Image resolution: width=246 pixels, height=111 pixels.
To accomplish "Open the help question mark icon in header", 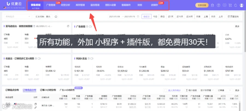I will pos(218,5).
